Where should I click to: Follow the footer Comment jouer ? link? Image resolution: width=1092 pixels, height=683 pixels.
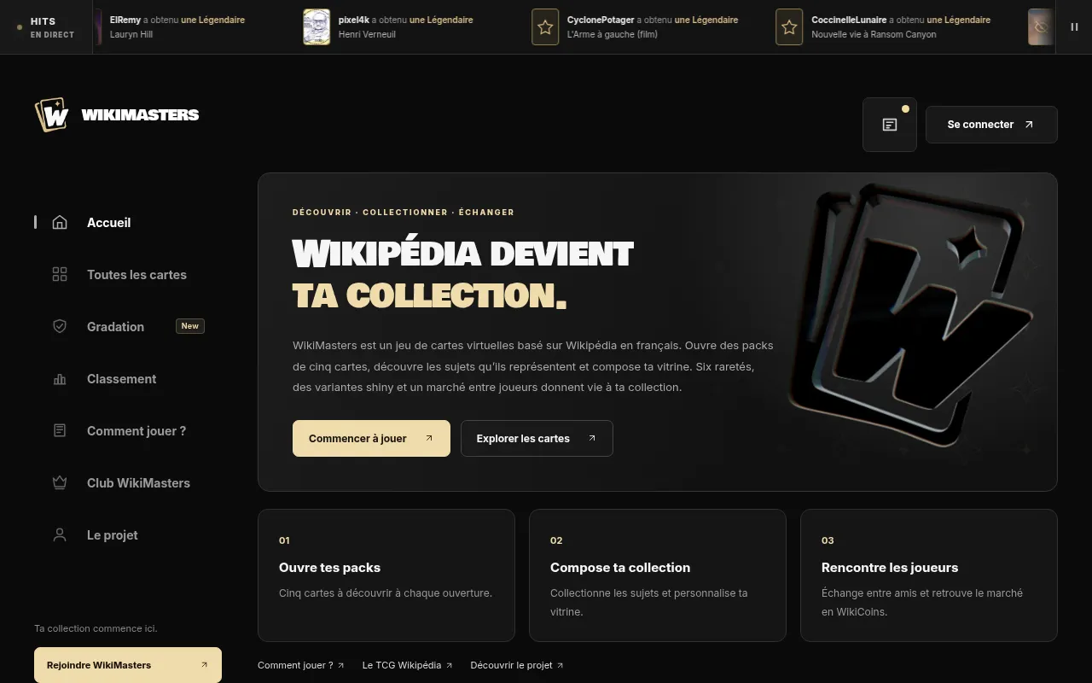(301, 665)
